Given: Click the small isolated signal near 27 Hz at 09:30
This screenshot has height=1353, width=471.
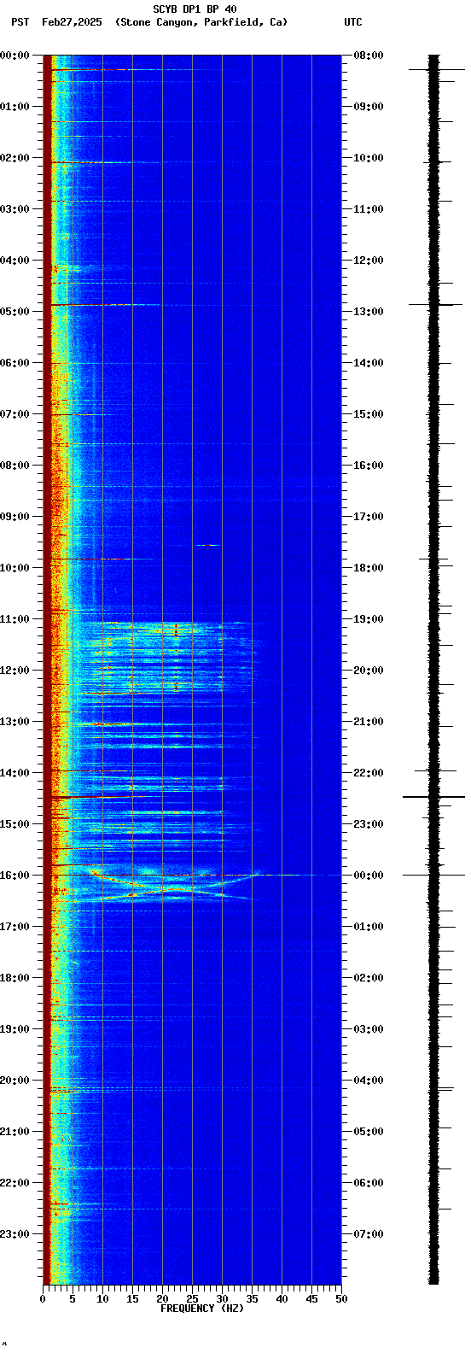Looking at the screenshot, I should 207,545.
